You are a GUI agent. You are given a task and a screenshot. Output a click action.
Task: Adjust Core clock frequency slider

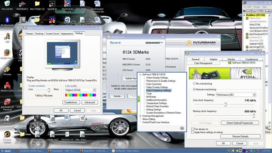pyautogui.click(x=225, y=104)
